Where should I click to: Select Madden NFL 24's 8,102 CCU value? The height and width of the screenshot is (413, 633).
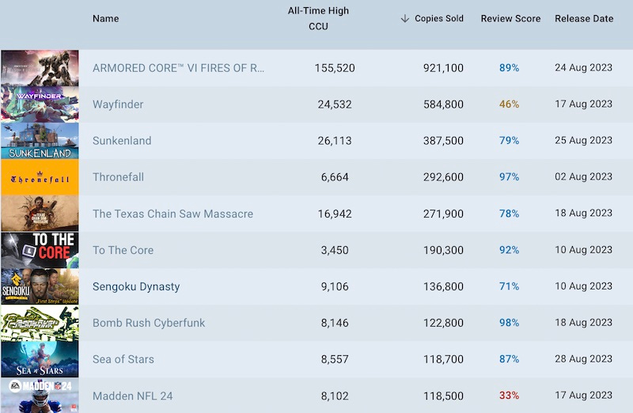[x=335, y=396]
